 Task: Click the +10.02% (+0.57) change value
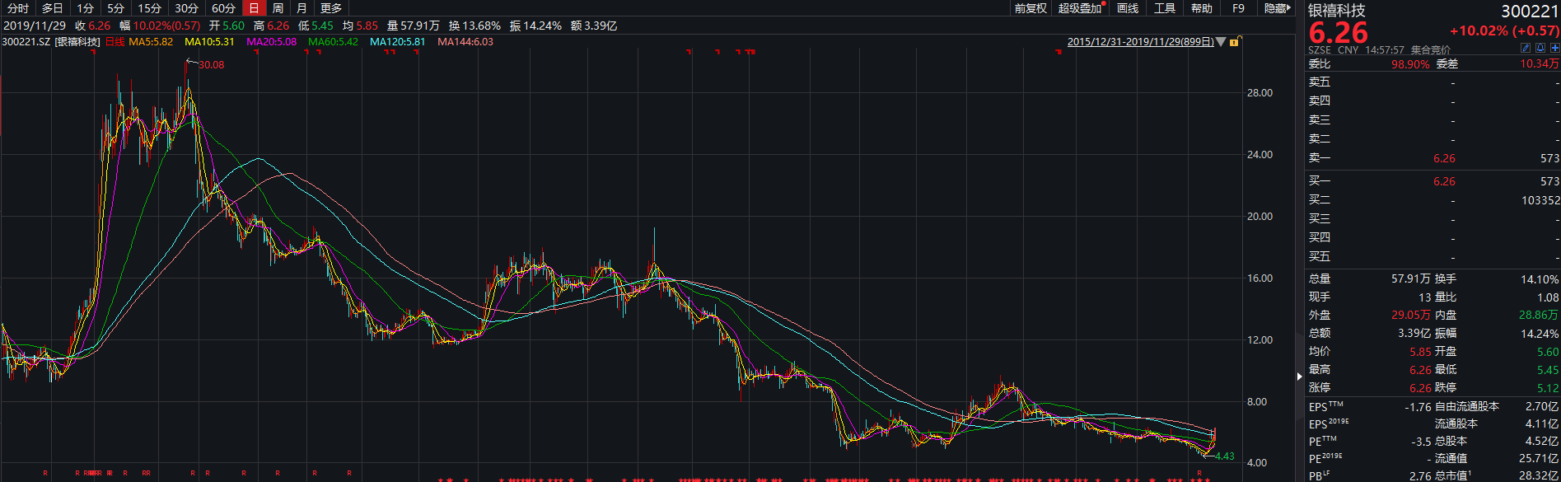click(1504, 30)
